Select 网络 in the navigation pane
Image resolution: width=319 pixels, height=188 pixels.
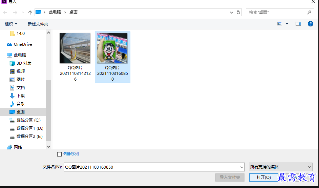[15, 147]
